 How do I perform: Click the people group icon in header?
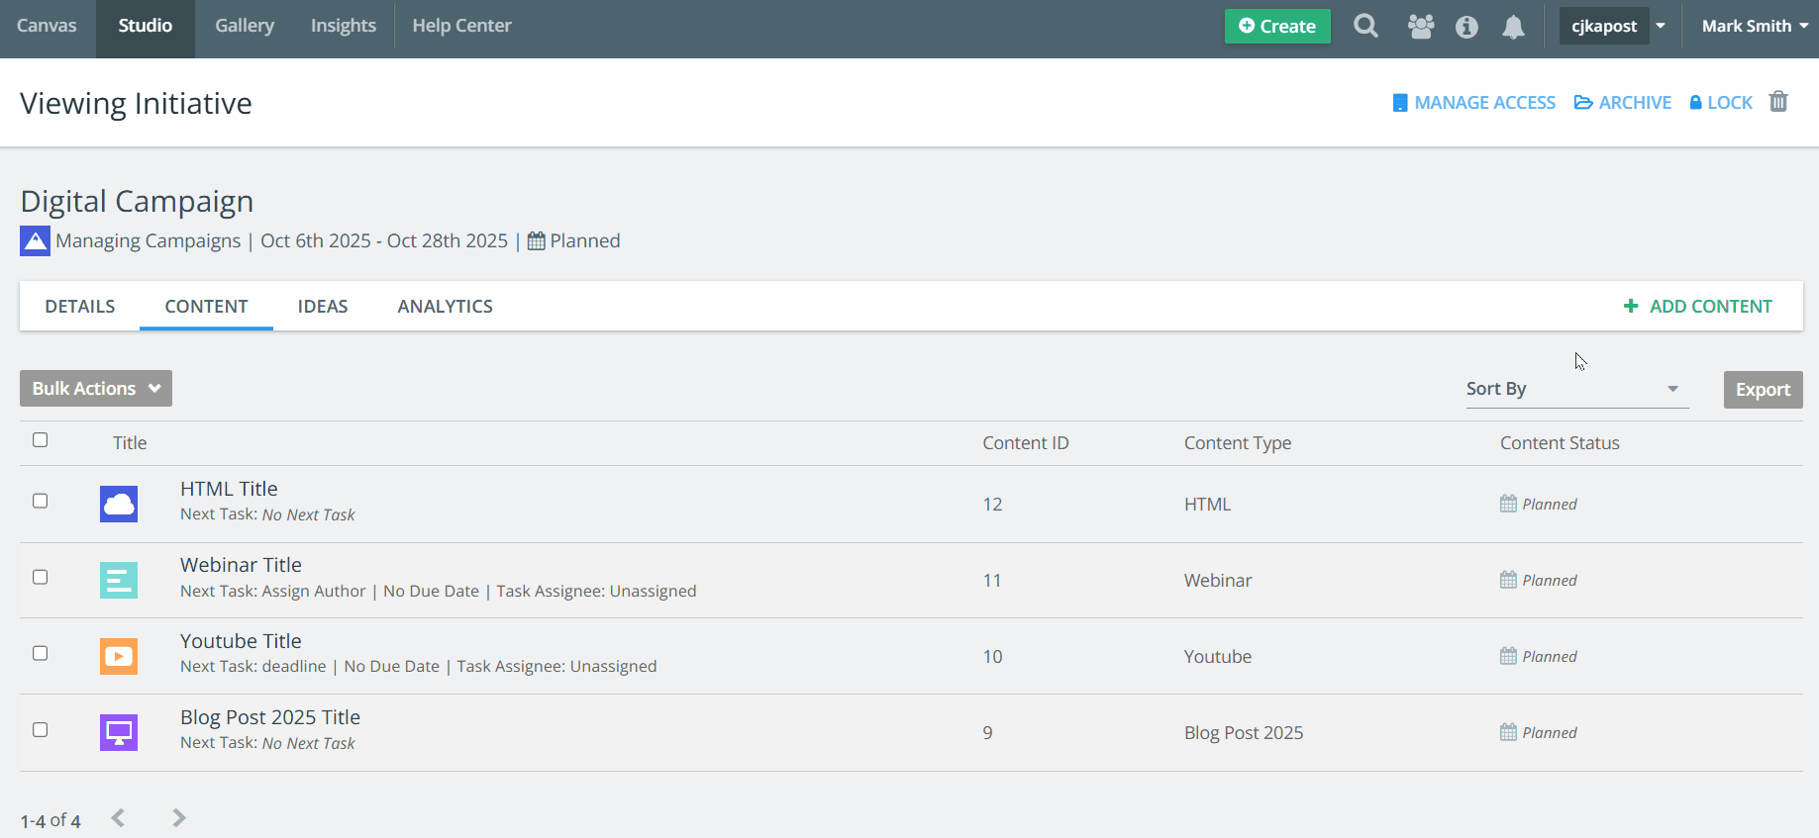point(1420,27)
